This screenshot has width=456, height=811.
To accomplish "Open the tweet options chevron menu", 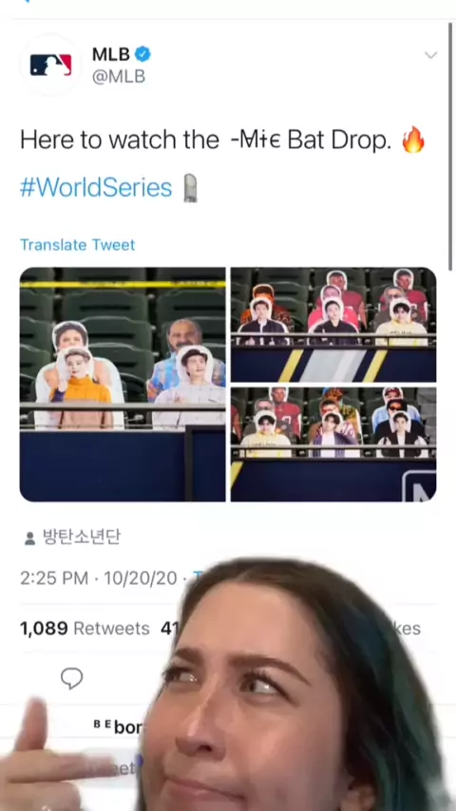I will [430, 55].
